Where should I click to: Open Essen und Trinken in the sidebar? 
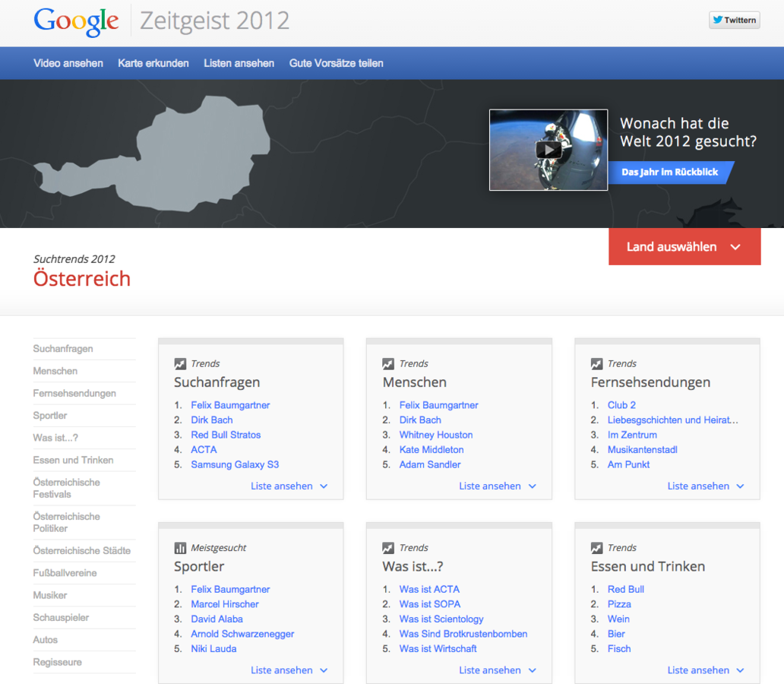(x=73, y=460)
